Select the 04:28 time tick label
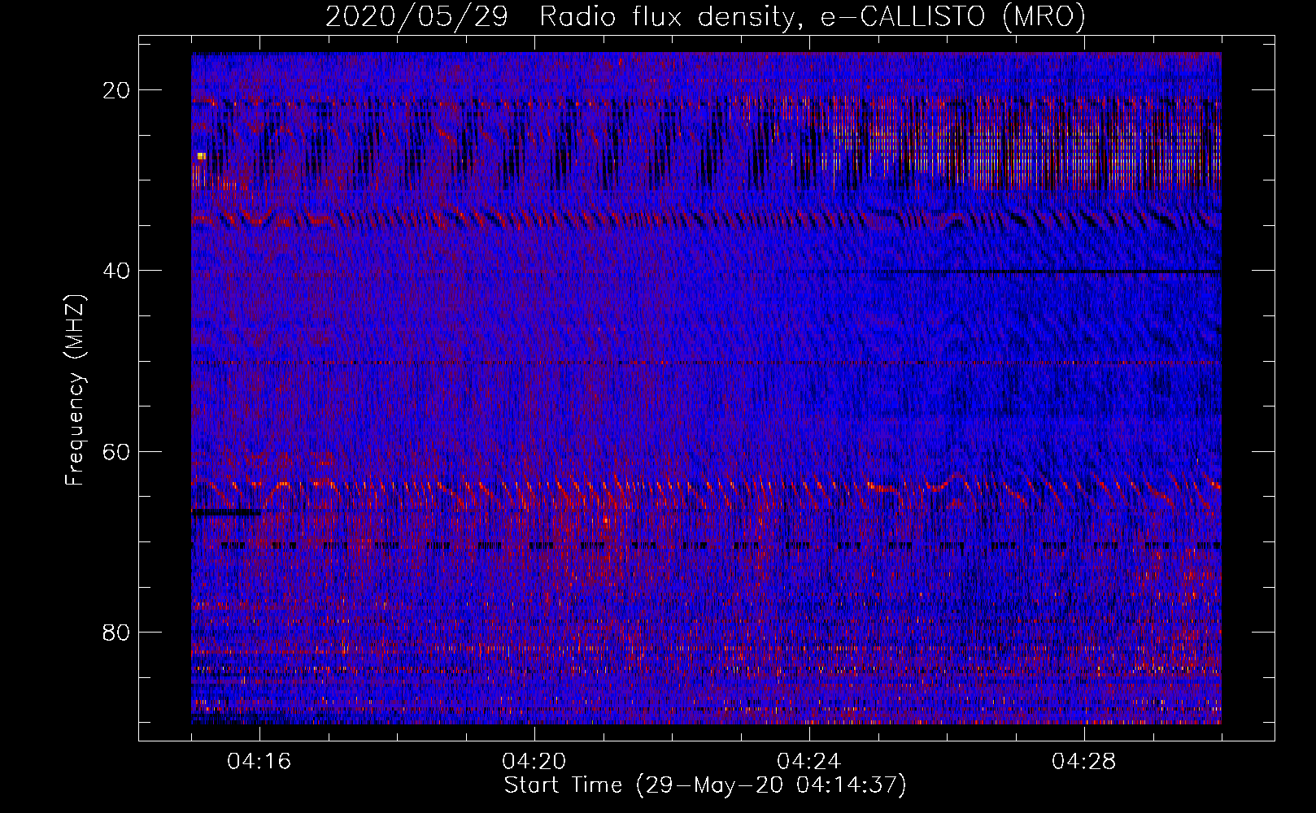The image size is (1316, 813). tap(1084, 761)
